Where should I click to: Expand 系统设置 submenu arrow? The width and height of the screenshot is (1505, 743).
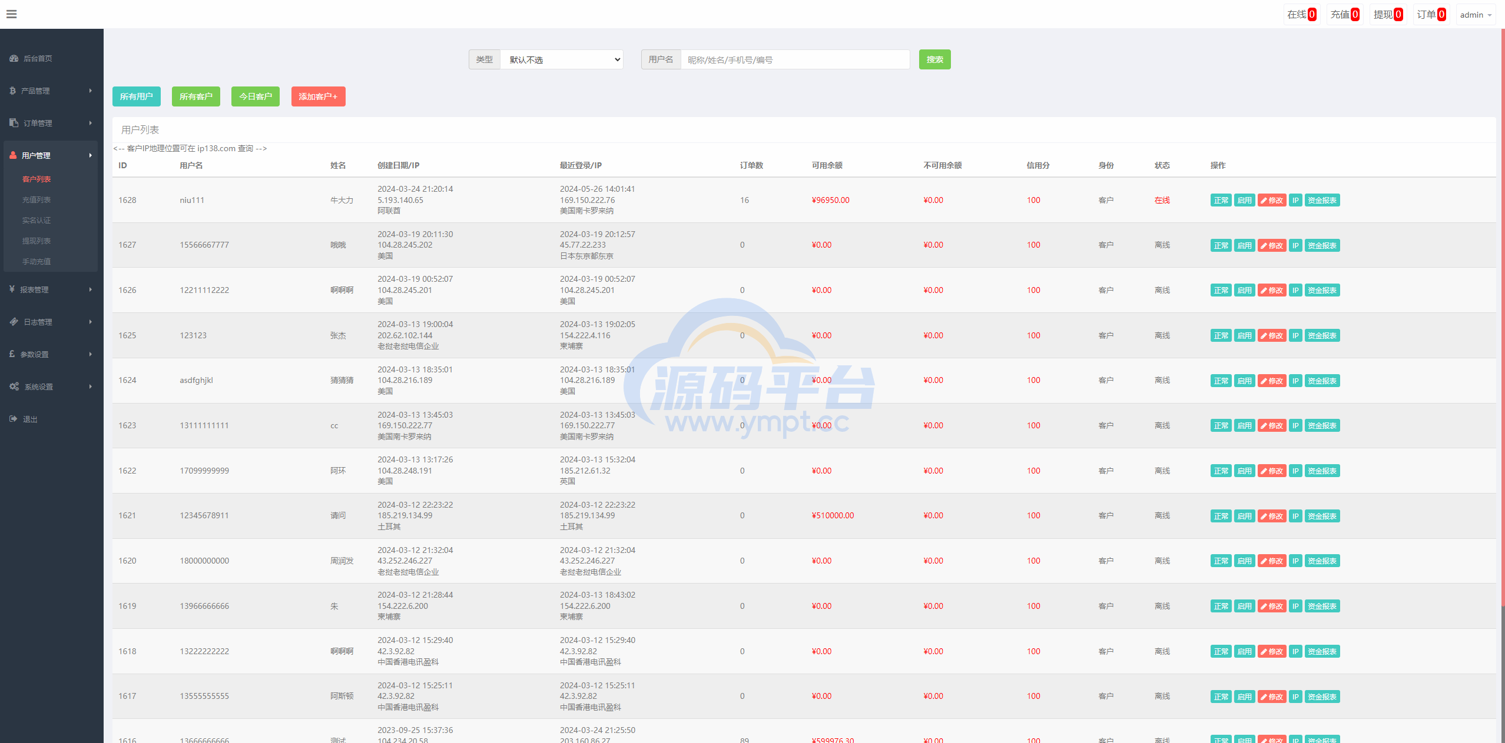pyautogui.click(x=91, y=387)
